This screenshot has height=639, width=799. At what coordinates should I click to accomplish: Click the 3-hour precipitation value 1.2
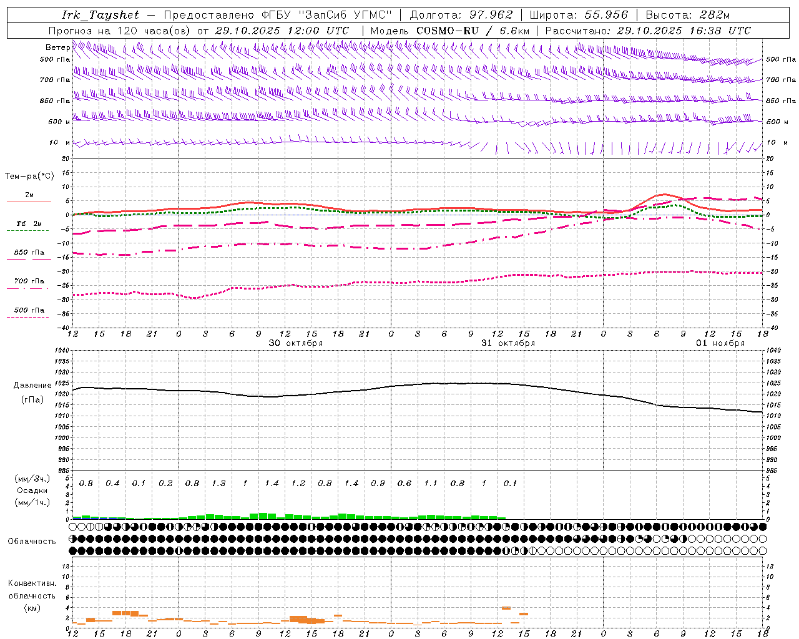(298, 484)
